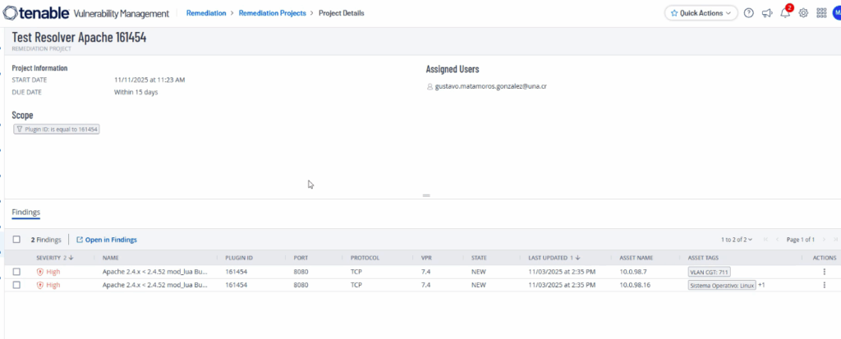Open actions menu for asset 10.0.98.16
Image resolution: width=841 pixels, height=339 pixels.
pos(824,285)
